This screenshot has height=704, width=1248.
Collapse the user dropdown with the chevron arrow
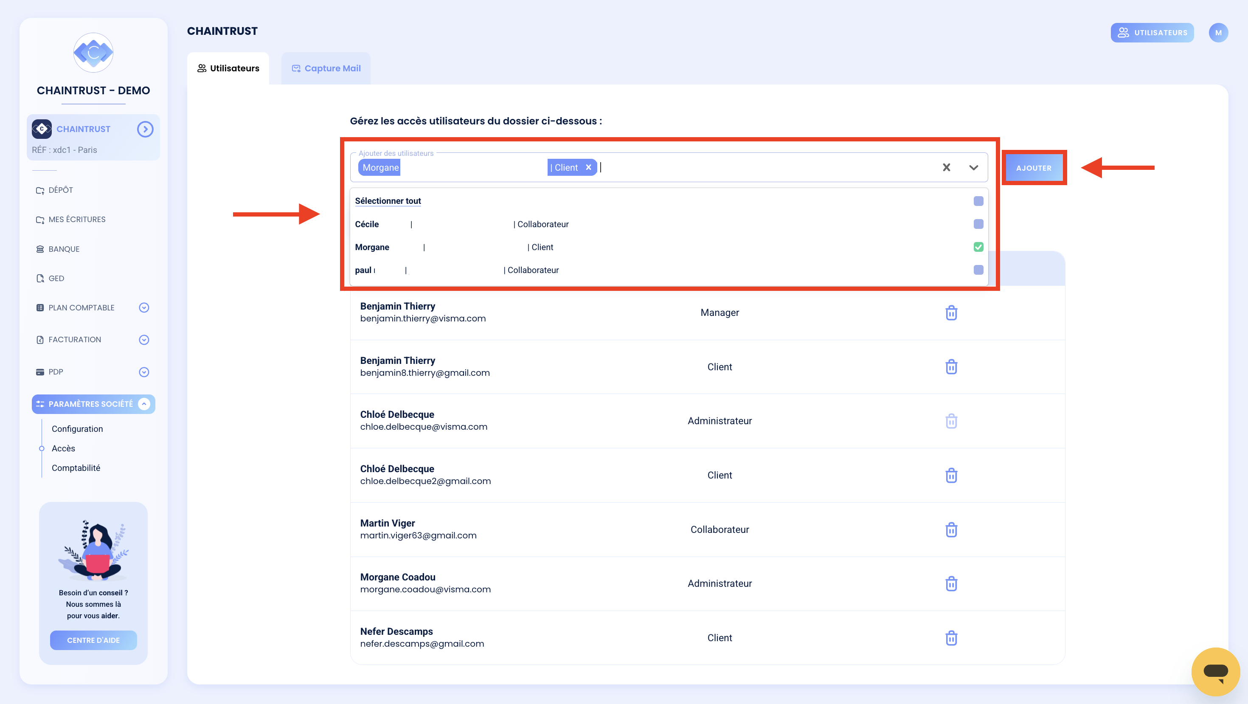click(973, 168)
